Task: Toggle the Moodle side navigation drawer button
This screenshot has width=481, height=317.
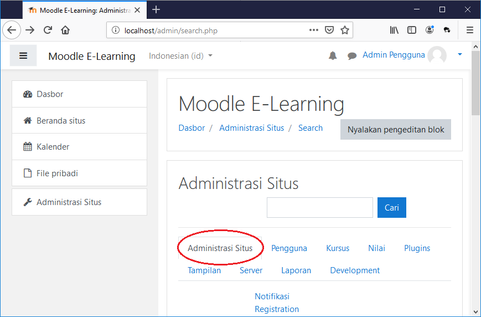Action: tap(23, 55)
